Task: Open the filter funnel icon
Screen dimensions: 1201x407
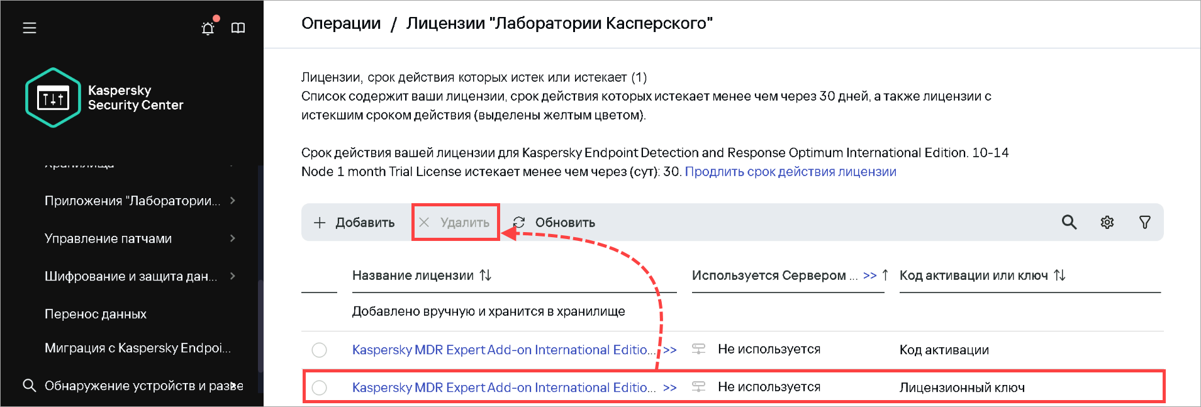Action: pyautogui.click(x=1145, y=222)
